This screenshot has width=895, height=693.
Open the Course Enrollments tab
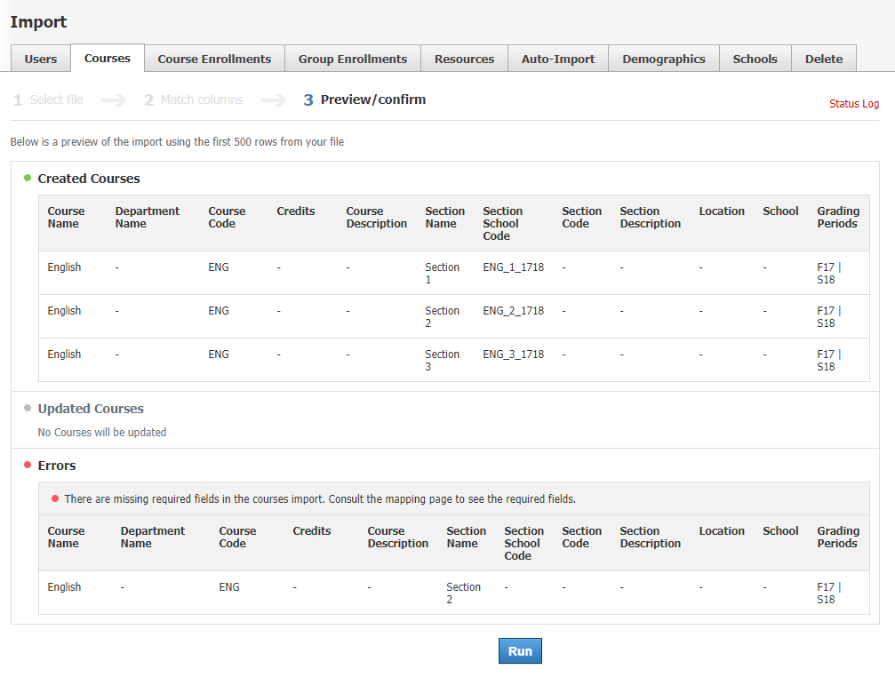point(214,59)
